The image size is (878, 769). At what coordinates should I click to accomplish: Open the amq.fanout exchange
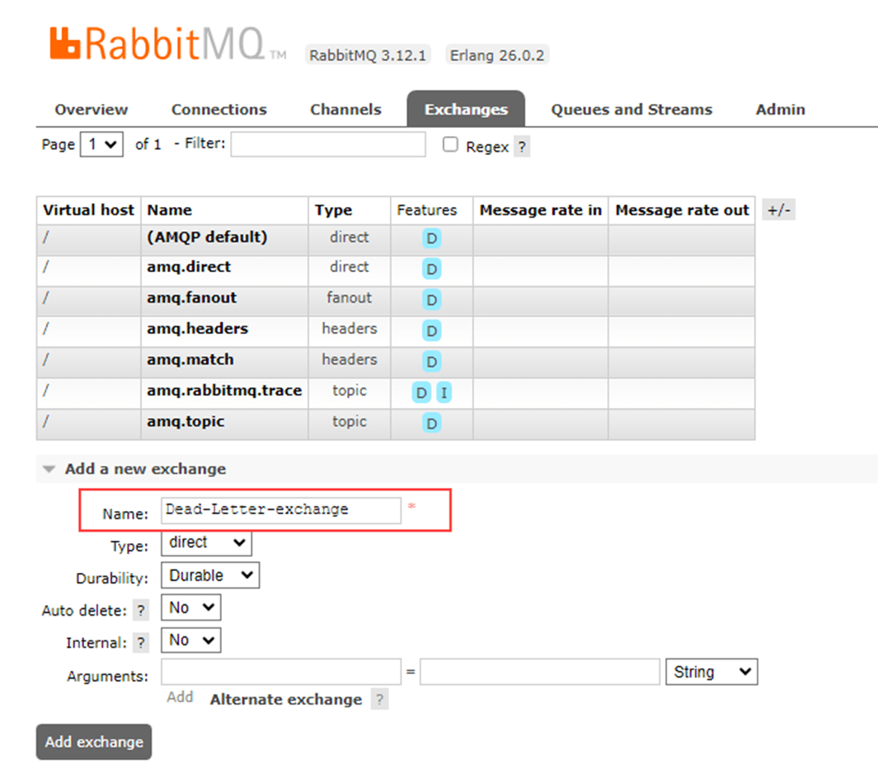(x=191, y=298)
